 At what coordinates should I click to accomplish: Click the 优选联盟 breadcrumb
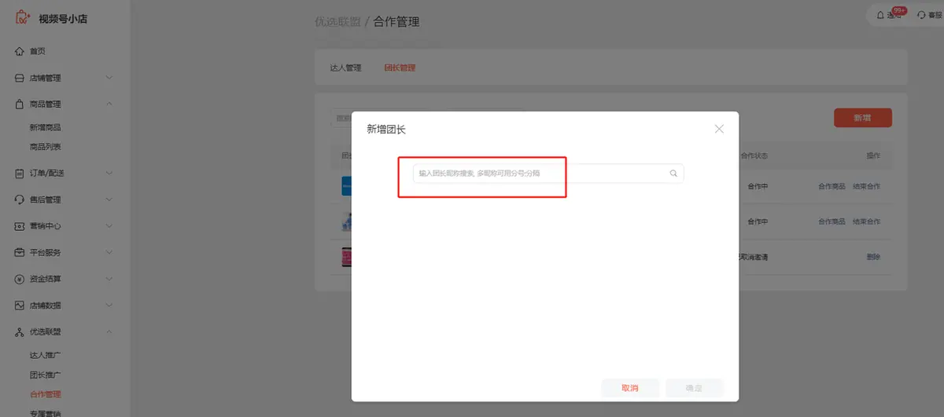[x=337, y=21]
